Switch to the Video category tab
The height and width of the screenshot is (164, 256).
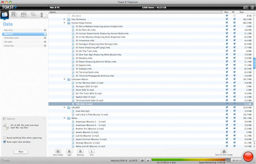click(24, 15)
